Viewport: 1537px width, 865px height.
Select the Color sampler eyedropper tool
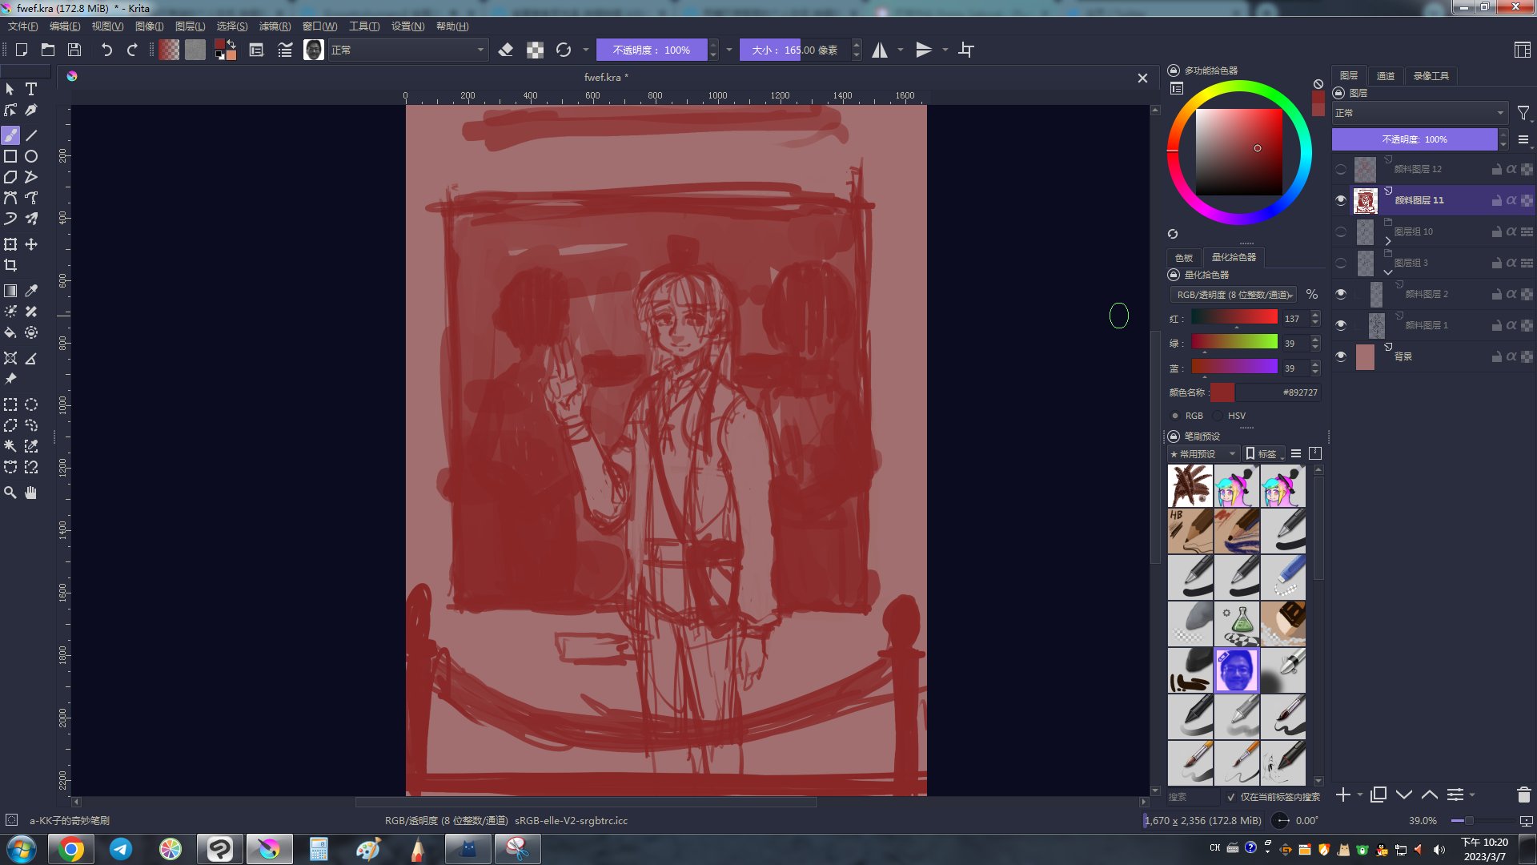(31, 291)
